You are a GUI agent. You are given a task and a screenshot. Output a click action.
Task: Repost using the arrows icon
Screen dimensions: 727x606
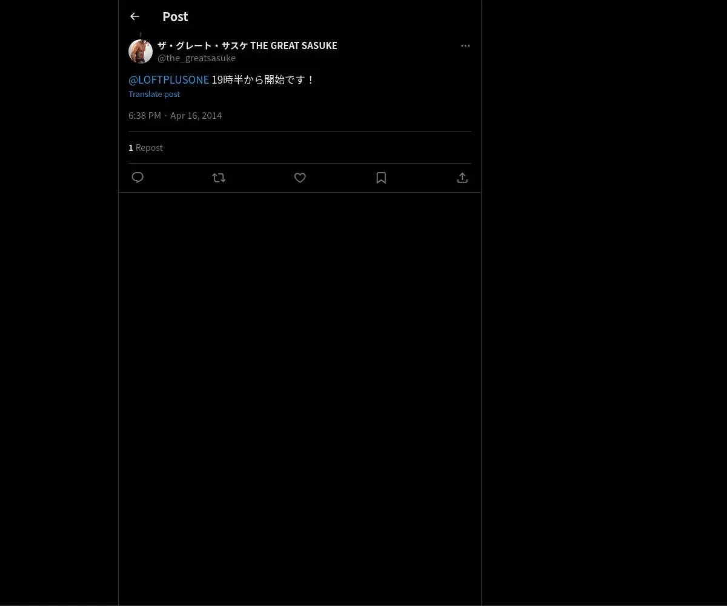(x=219, y=178)
